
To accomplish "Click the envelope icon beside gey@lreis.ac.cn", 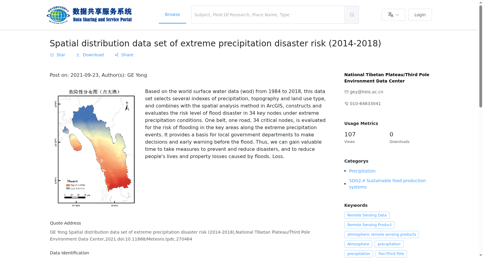I will [x=347, y=92].
